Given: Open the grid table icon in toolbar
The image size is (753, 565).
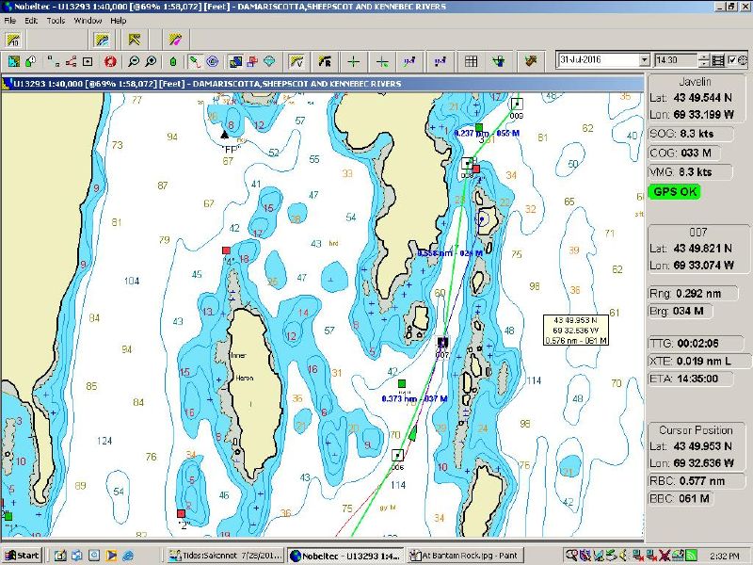Looking at the screenshot, I should coord(471,61).
